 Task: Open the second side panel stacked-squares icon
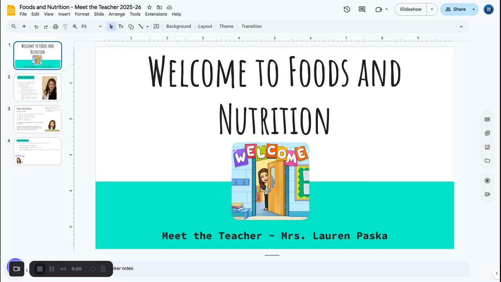[x=487, y=133]
